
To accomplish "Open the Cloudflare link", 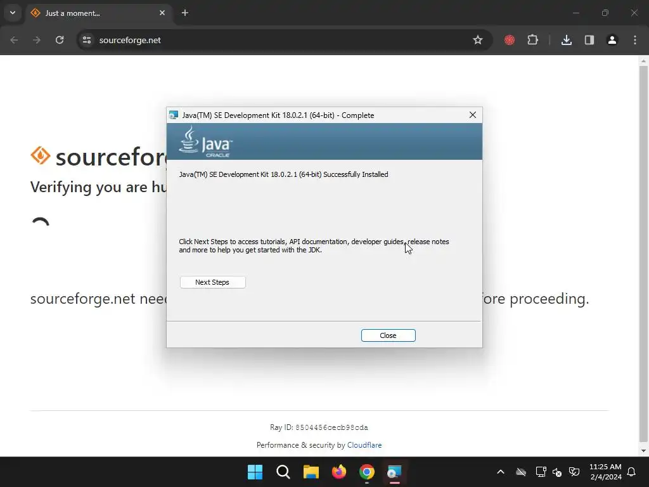I will click(x=364, y=445).
